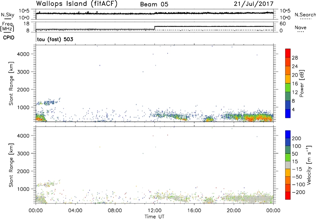Screen dimensions: 316x219
Task: Click the '60' tick on Nave axis
Action: [282, 24]
